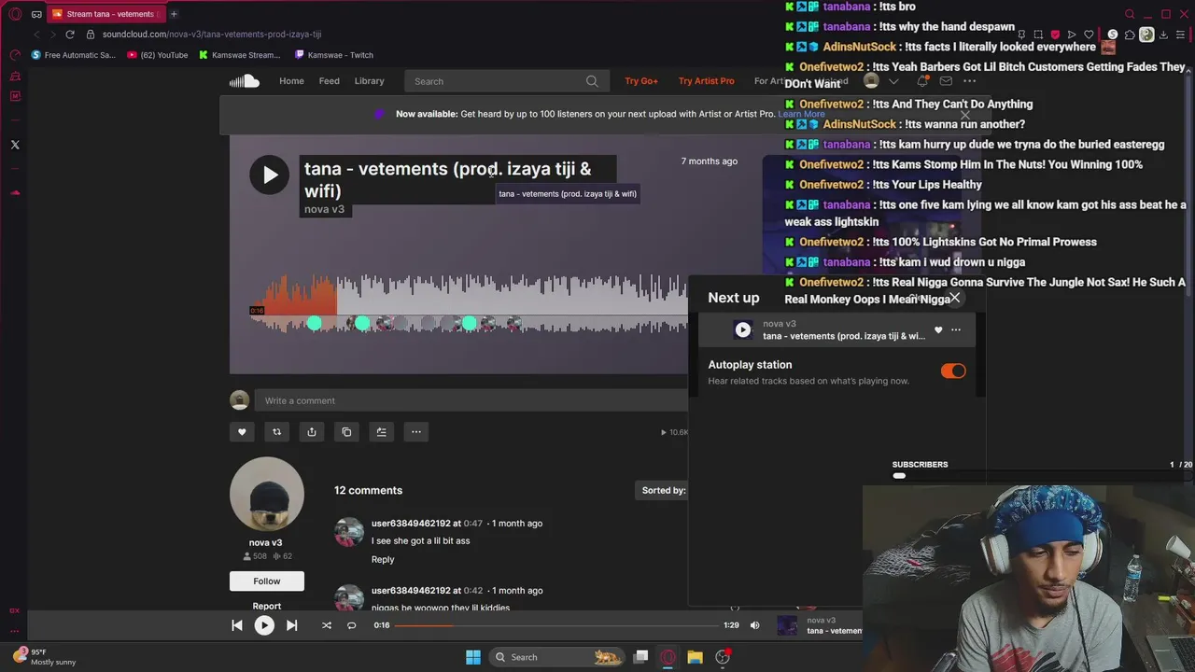Open the weather widget showing 95°F

[x=44, y=657]
